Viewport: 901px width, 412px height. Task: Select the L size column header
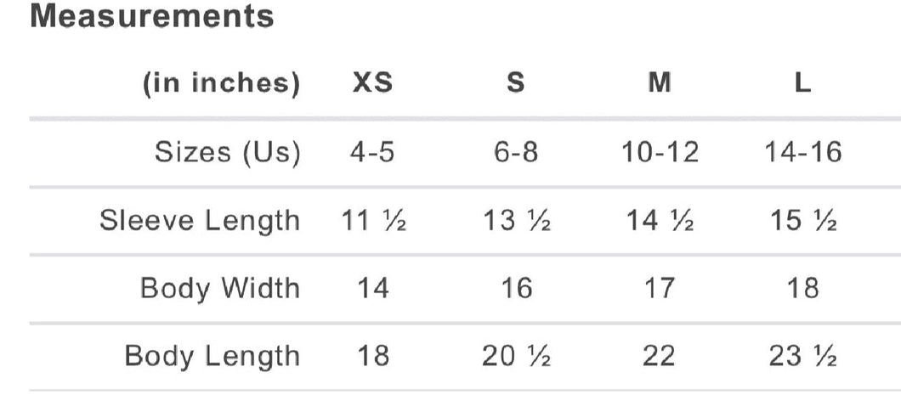(802, 83)
